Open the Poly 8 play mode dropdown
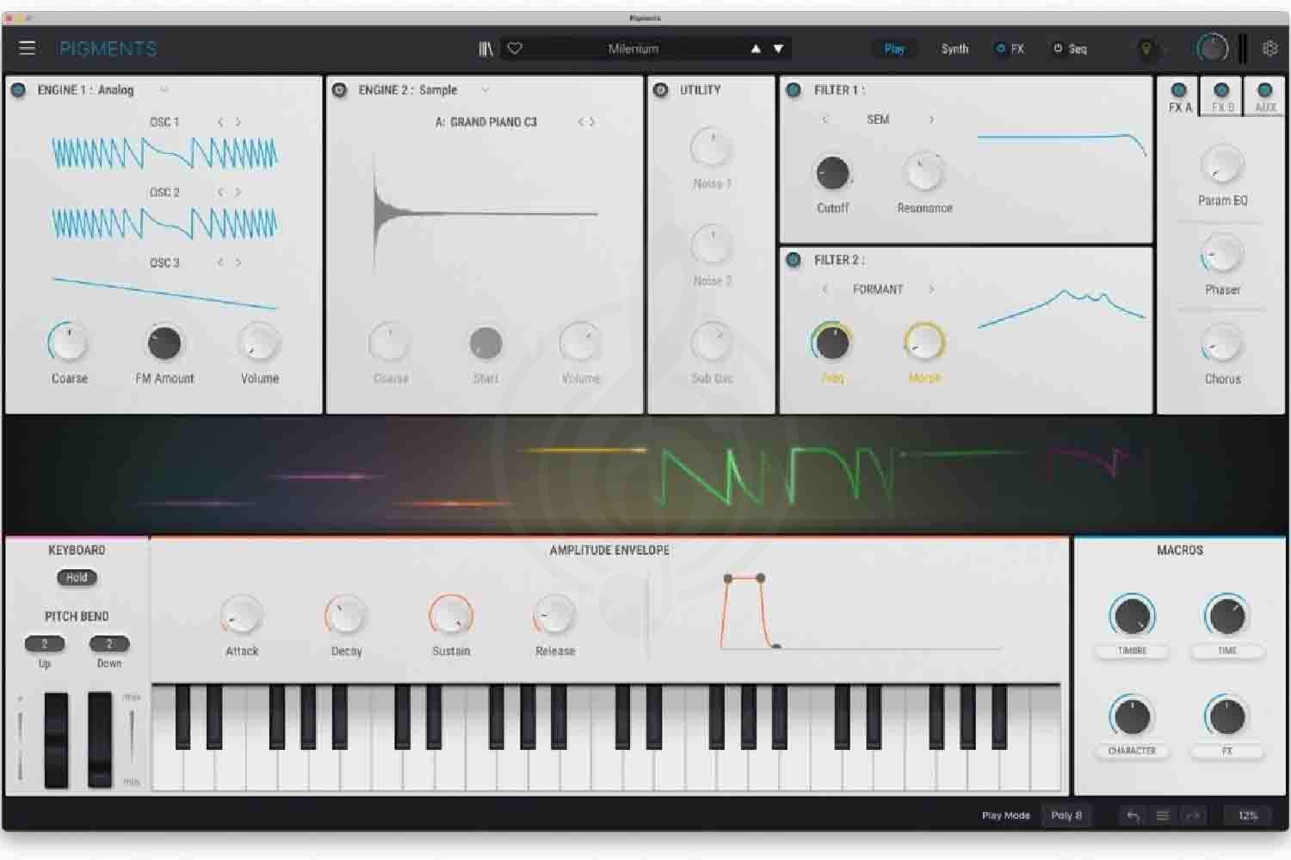The image size is (1291, 860). [x=1066, y=815]
